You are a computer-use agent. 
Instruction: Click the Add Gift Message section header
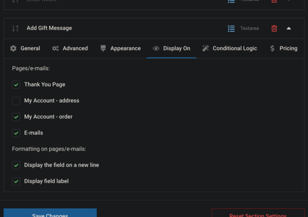click(49, 28)
